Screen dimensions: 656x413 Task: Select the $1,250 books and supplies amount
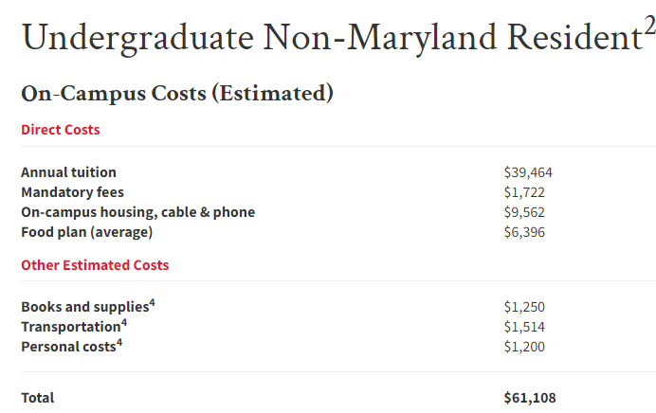pos(524,307)
